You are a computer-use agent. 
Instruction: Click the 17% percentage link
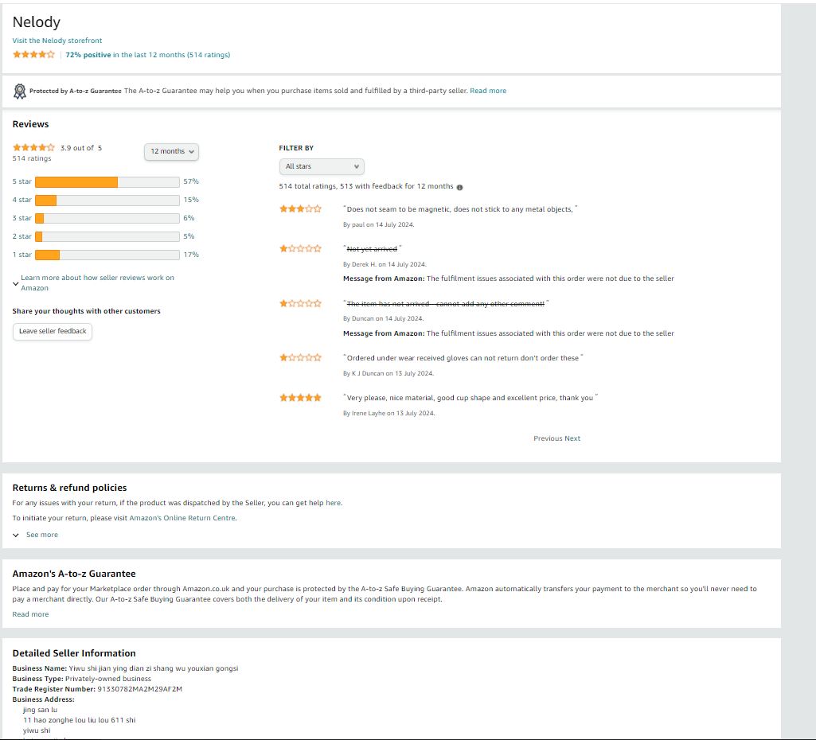191,255
